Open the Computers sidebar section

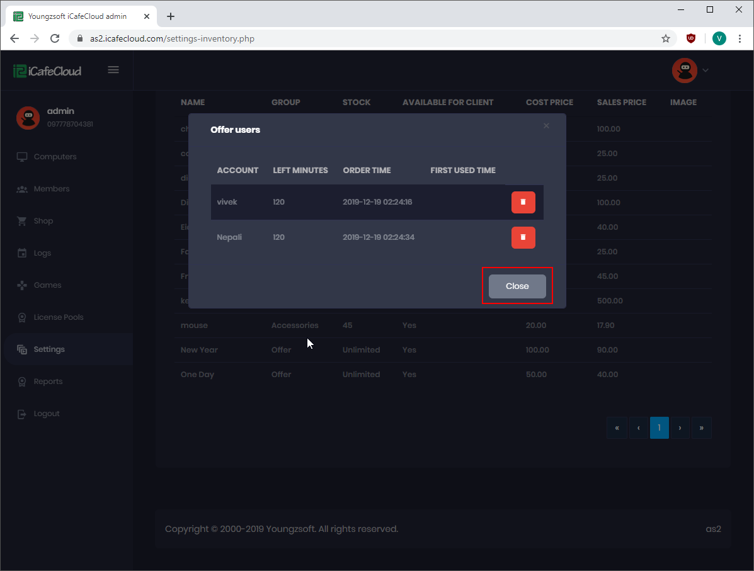click(55, 157)
